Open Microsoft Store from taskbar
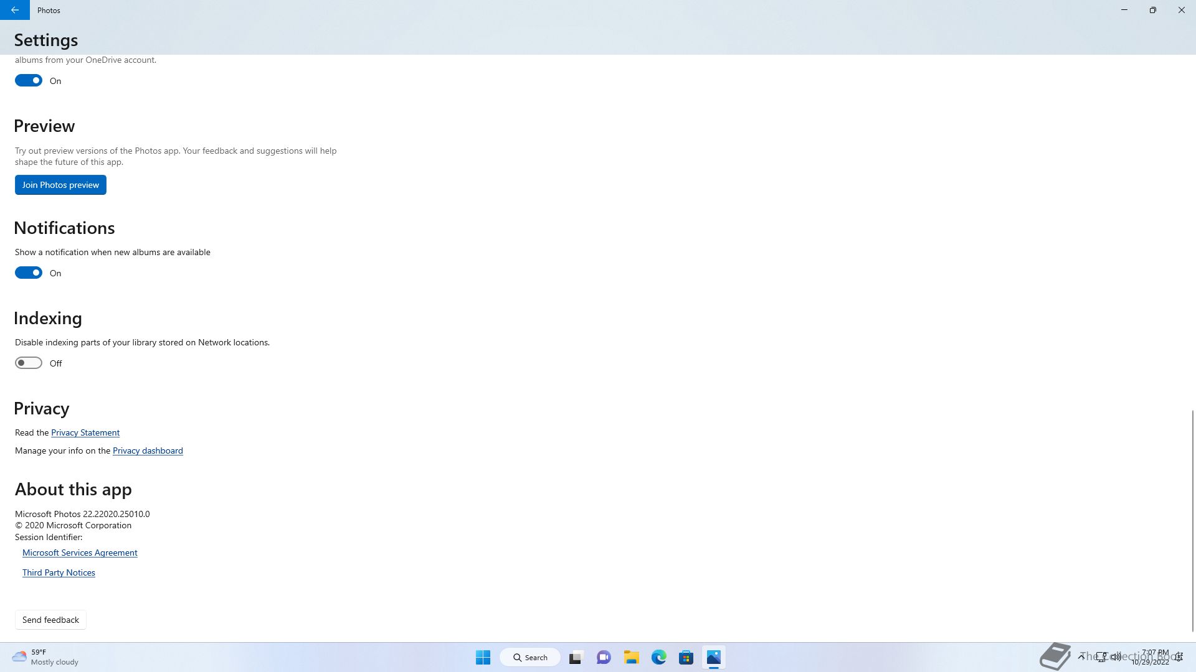 686,657
